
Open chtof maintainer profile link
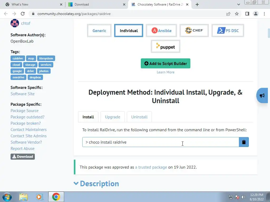(x=26, y=23)
